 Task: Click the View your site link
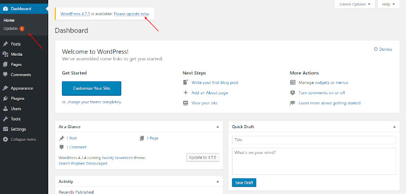[205, 103]
